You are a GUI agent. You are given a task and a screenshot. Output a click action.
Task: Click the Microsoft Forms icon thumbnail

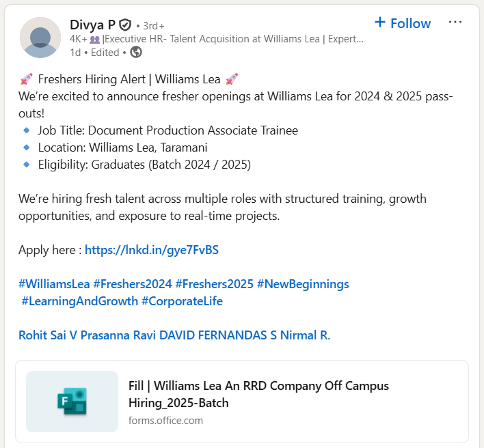pyautogui.click(x=72, y=402)
